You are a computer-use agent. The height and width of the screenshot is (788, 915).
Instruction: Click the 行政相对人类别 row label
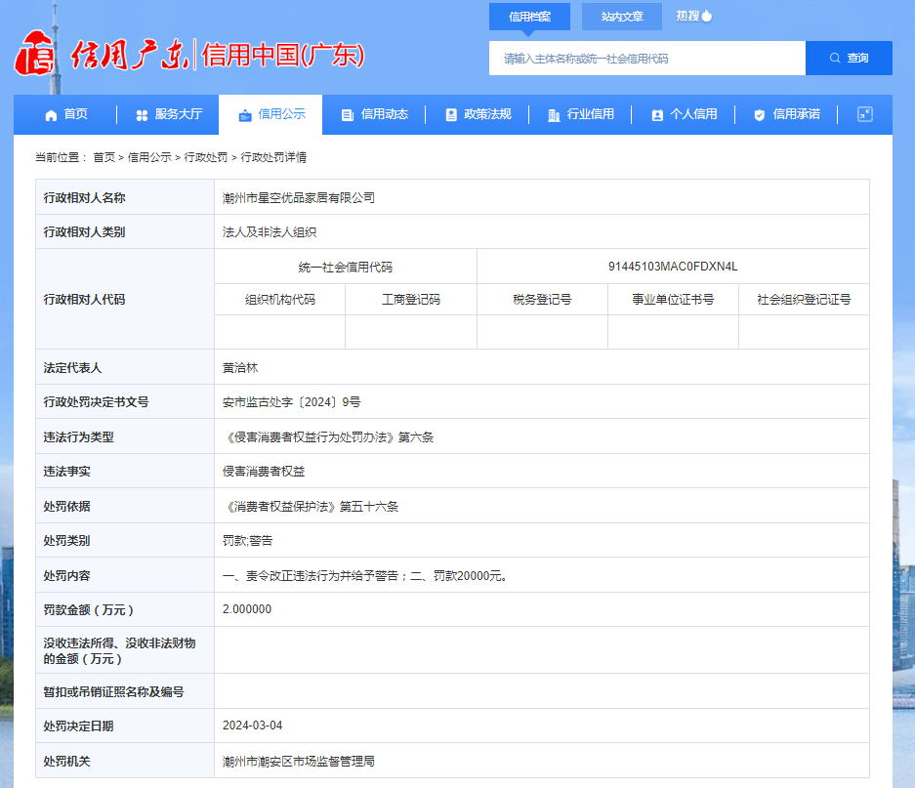pyautogui.click(x=84, y=232)
